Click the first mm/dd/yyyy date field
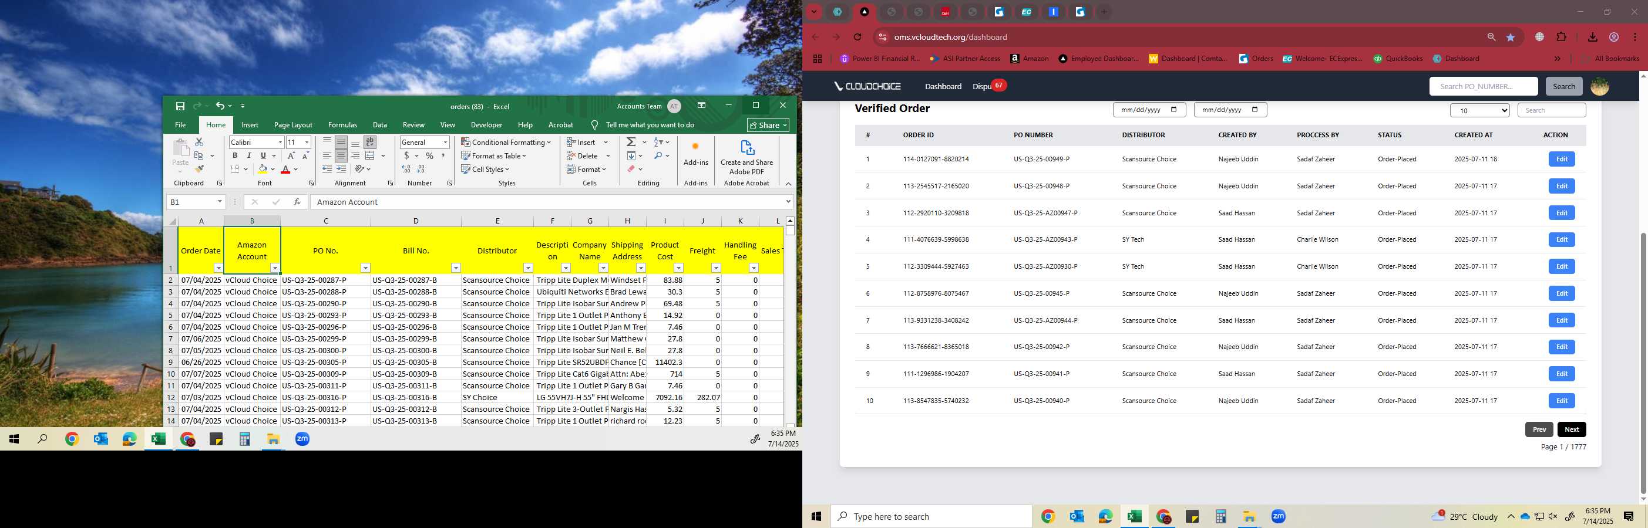Image resolution: width=1648 pixels, height=528 pixels. (x=1149, y=110)
